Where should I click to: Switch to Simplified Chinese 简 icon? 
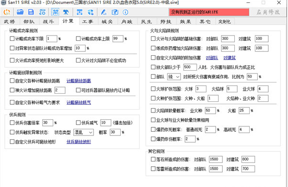(55, 12)
